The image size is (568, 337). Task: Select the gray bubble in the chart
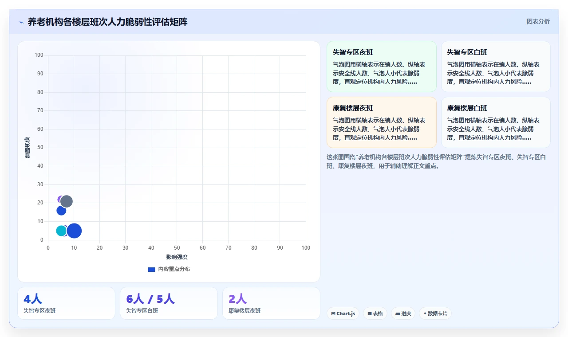click(66, 201)
